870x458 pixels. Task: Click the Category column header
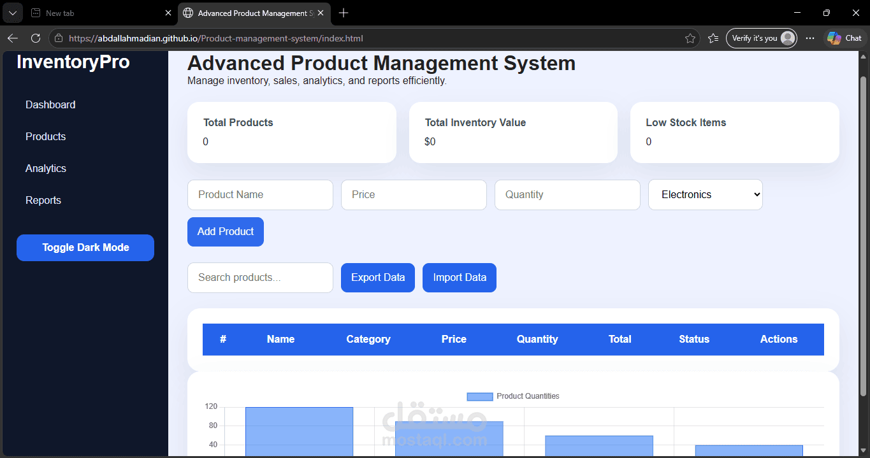pyautogui.click(x=368, y=340)
